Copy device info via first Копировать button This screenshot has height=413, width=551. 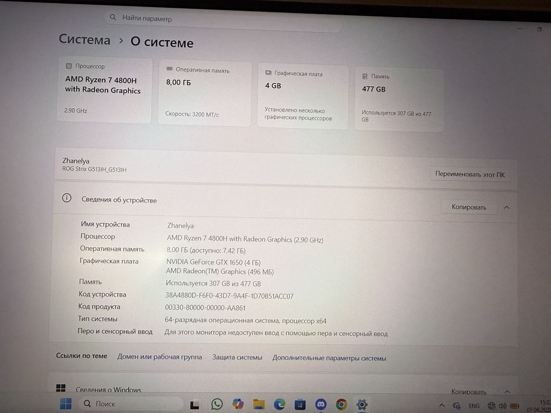[x=469, y=207]
